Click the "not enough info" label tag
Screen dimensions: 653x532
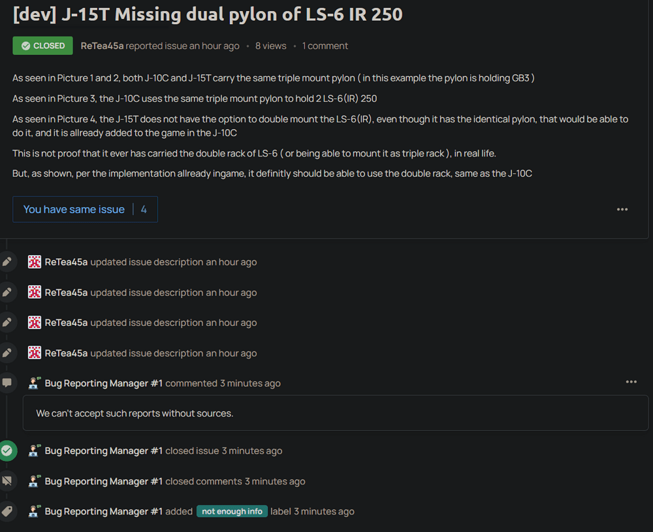pyautogui.click(x=232, y=512)
